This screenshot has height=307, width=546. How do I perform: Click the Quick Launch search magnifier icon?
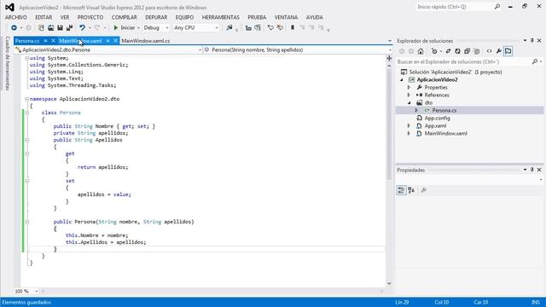pyautogui.click(x=497, y=7)
